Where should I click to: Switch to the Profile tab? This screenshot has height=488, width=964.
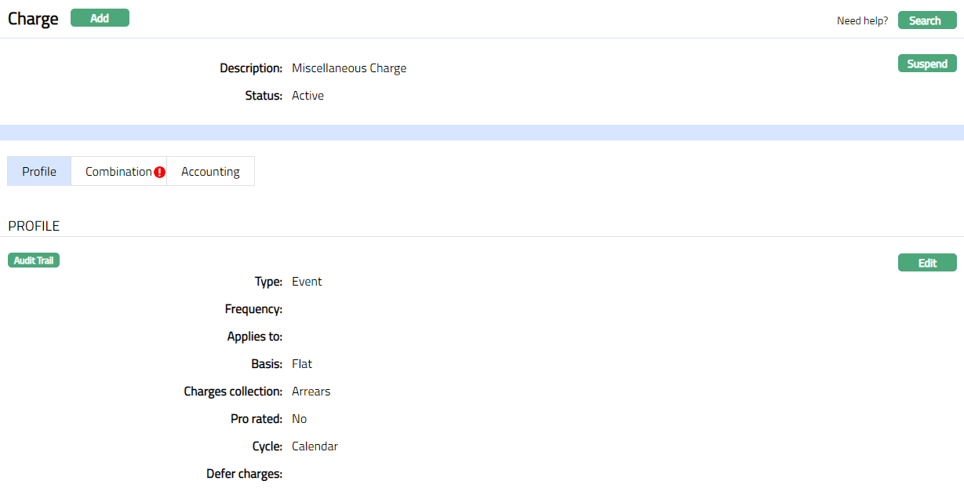(x=39, y=171)
